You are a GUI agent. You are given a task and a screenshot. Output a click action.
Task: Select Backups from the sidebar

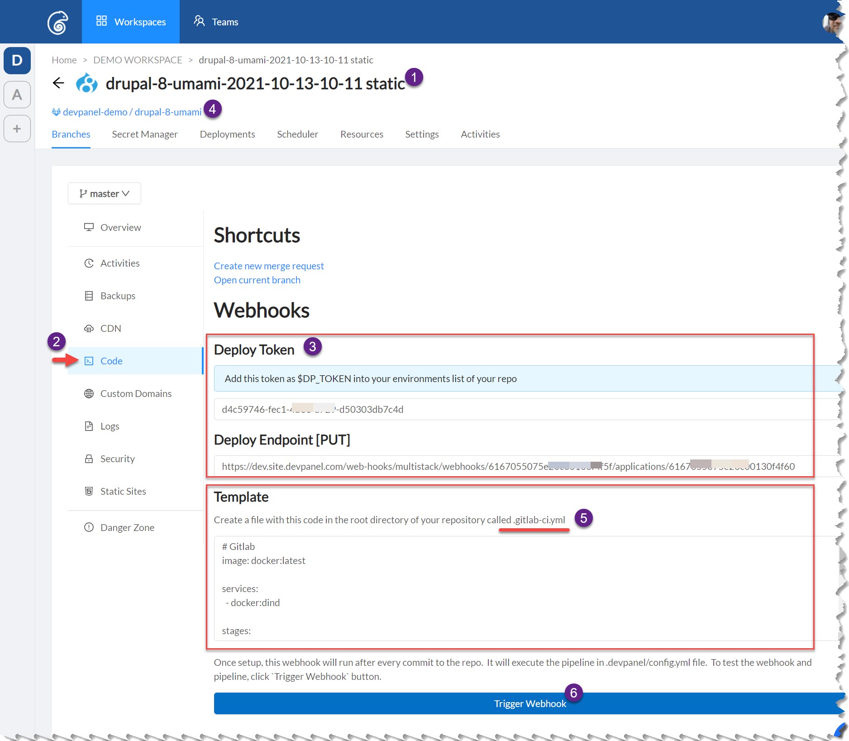[117, 296]
